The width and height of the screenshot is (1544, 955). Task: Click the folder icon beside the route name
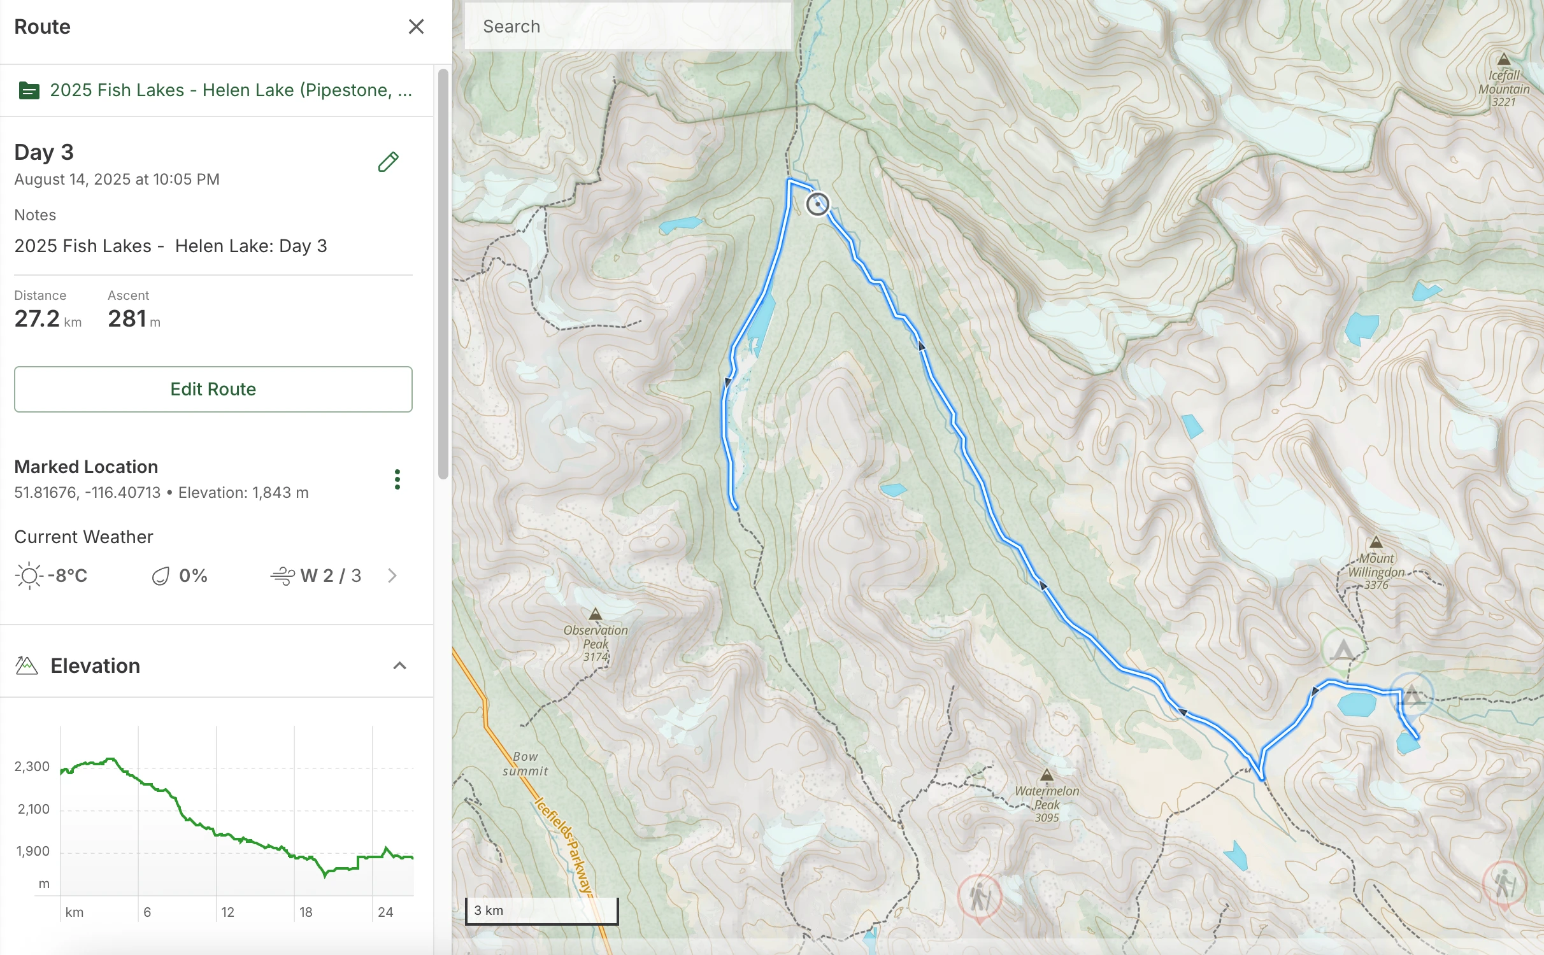[x=28, y=90]
